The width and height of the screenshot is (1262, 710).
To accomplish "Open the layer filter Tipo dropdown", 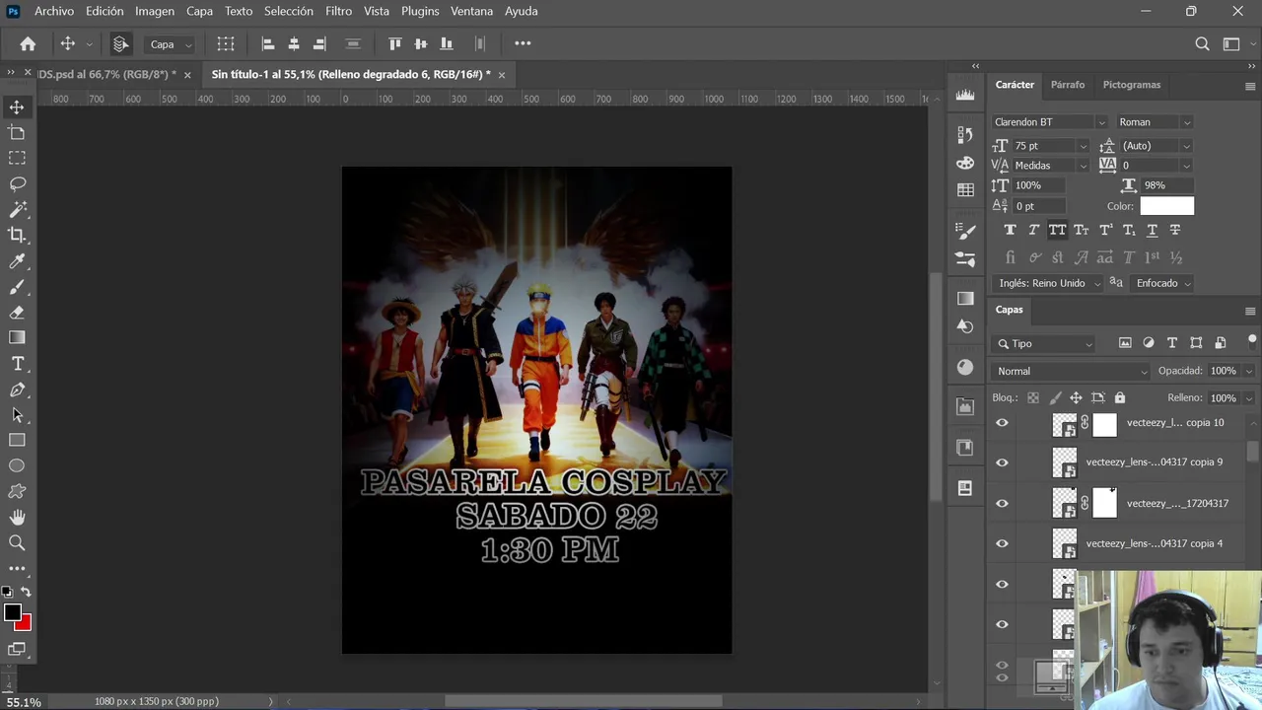I will tap(1044, 343).
